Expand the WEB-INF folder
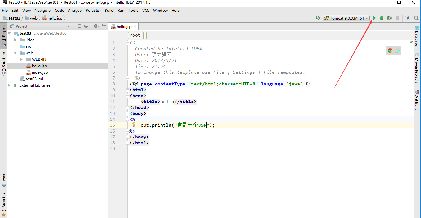 coord(22,59)
